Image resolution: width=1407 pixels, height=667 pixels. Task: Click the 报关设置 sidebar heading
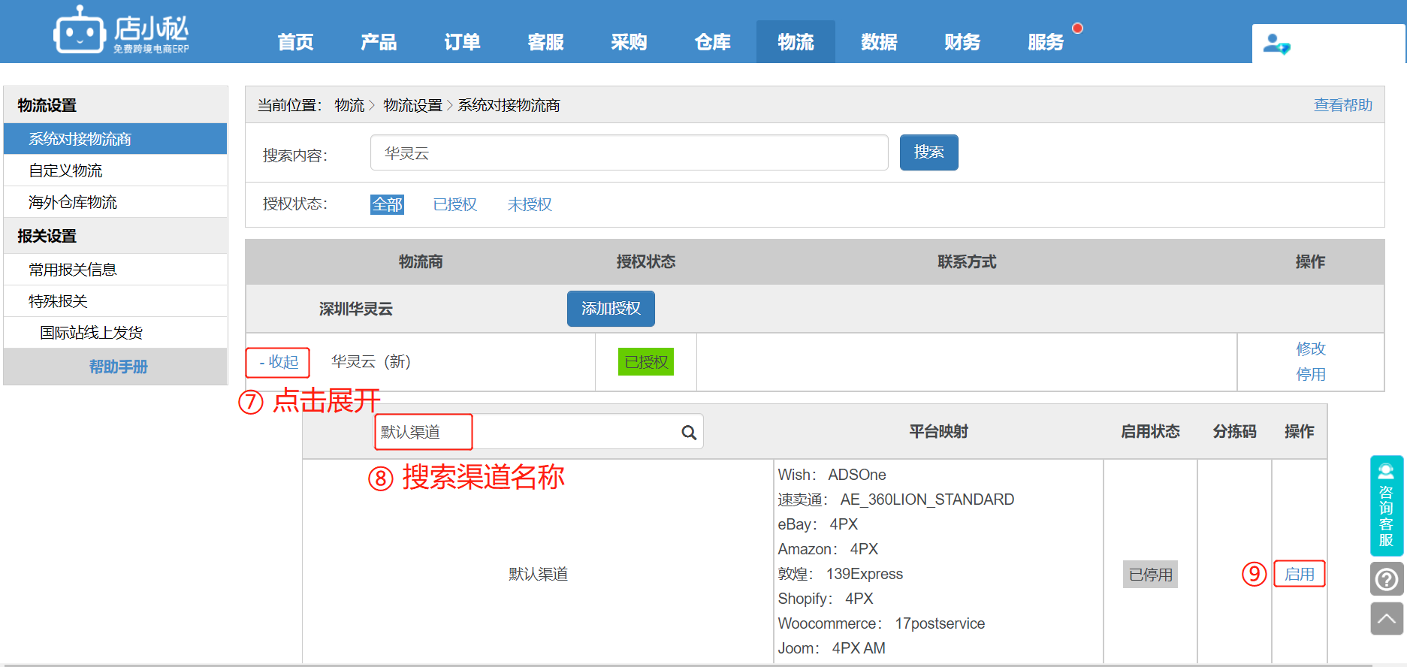[x=47, y=236]
